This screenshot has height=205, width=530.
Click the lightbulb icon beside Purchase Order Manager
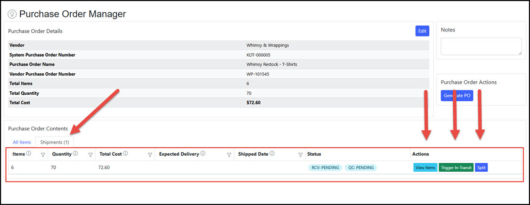[12, 14]
